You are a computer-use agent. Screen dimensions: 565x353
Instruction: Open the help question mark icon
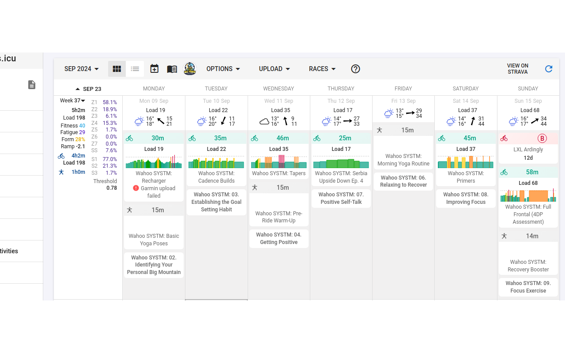tap(355, 69)
